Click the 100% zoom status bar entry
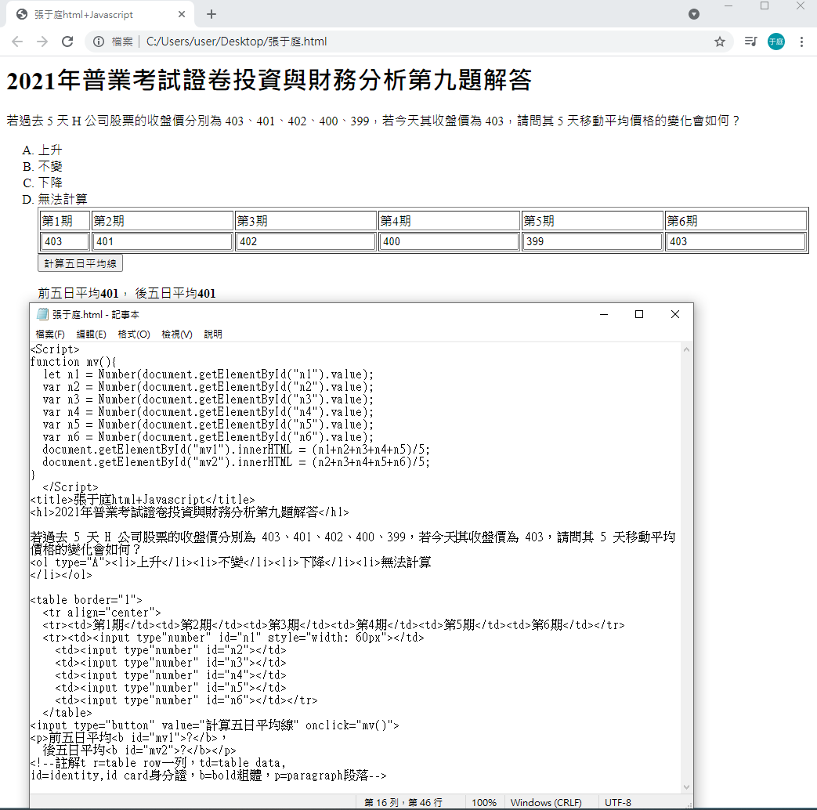The height and width of the screenshot is (810, 817). (x=483, y=803)
